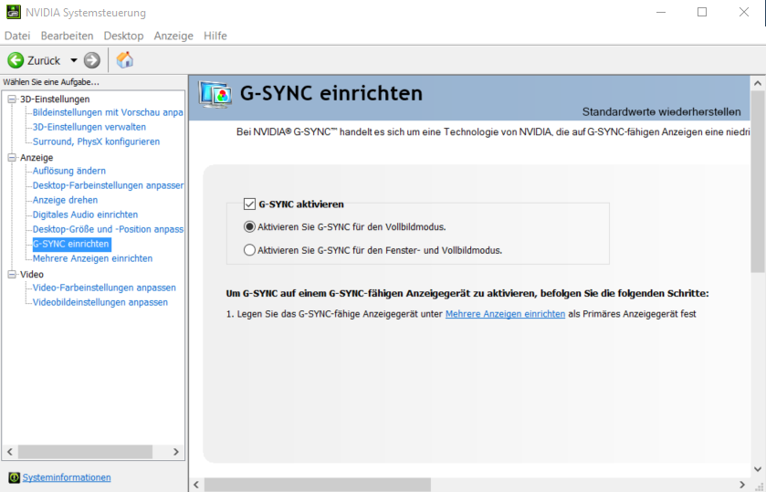Click the main panel scroll-up arrow
This screenshot has width=766, height=492.
(x=758, y=83)
